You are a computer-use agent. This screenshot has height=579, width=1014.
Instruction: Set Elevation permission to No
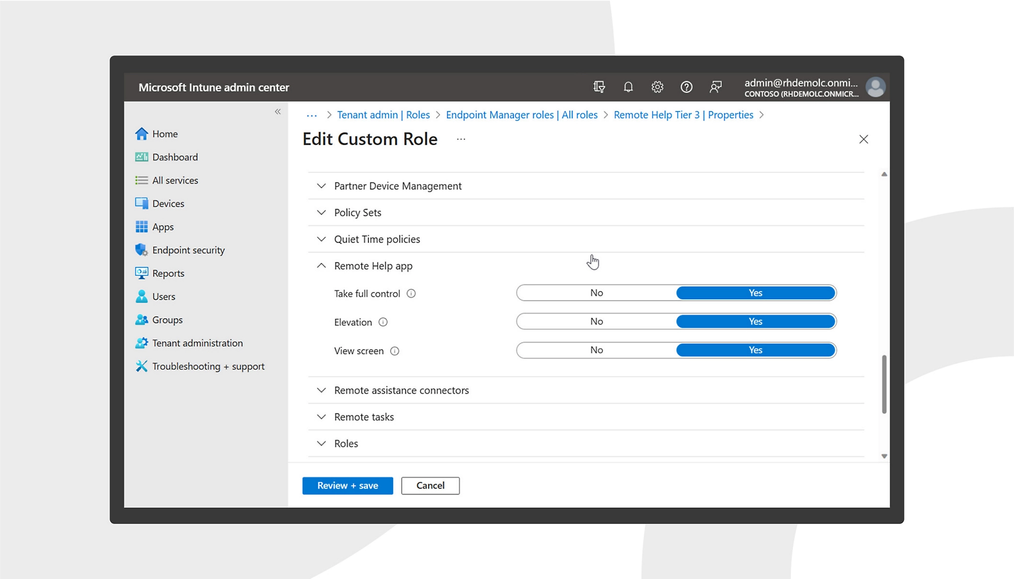pos(596,322)
